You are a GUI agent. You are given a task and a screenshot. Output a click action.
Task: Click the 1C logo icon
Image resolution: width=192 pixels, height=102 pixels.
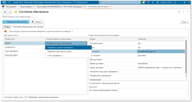(4, 2)
